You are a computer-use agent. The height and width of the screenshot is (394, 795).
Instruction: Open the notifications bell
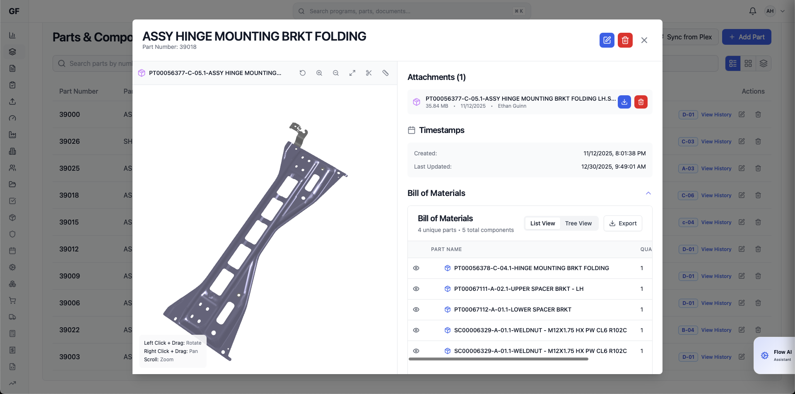pos(752,11)
